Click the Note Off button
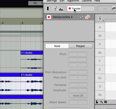 [x=78, y=96]
